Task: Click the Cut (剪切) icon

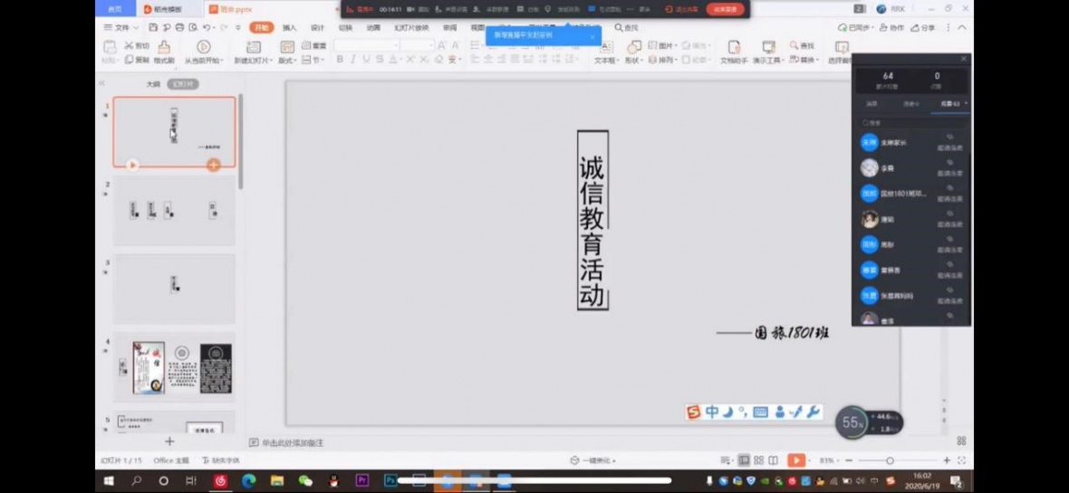Action: 136,45
